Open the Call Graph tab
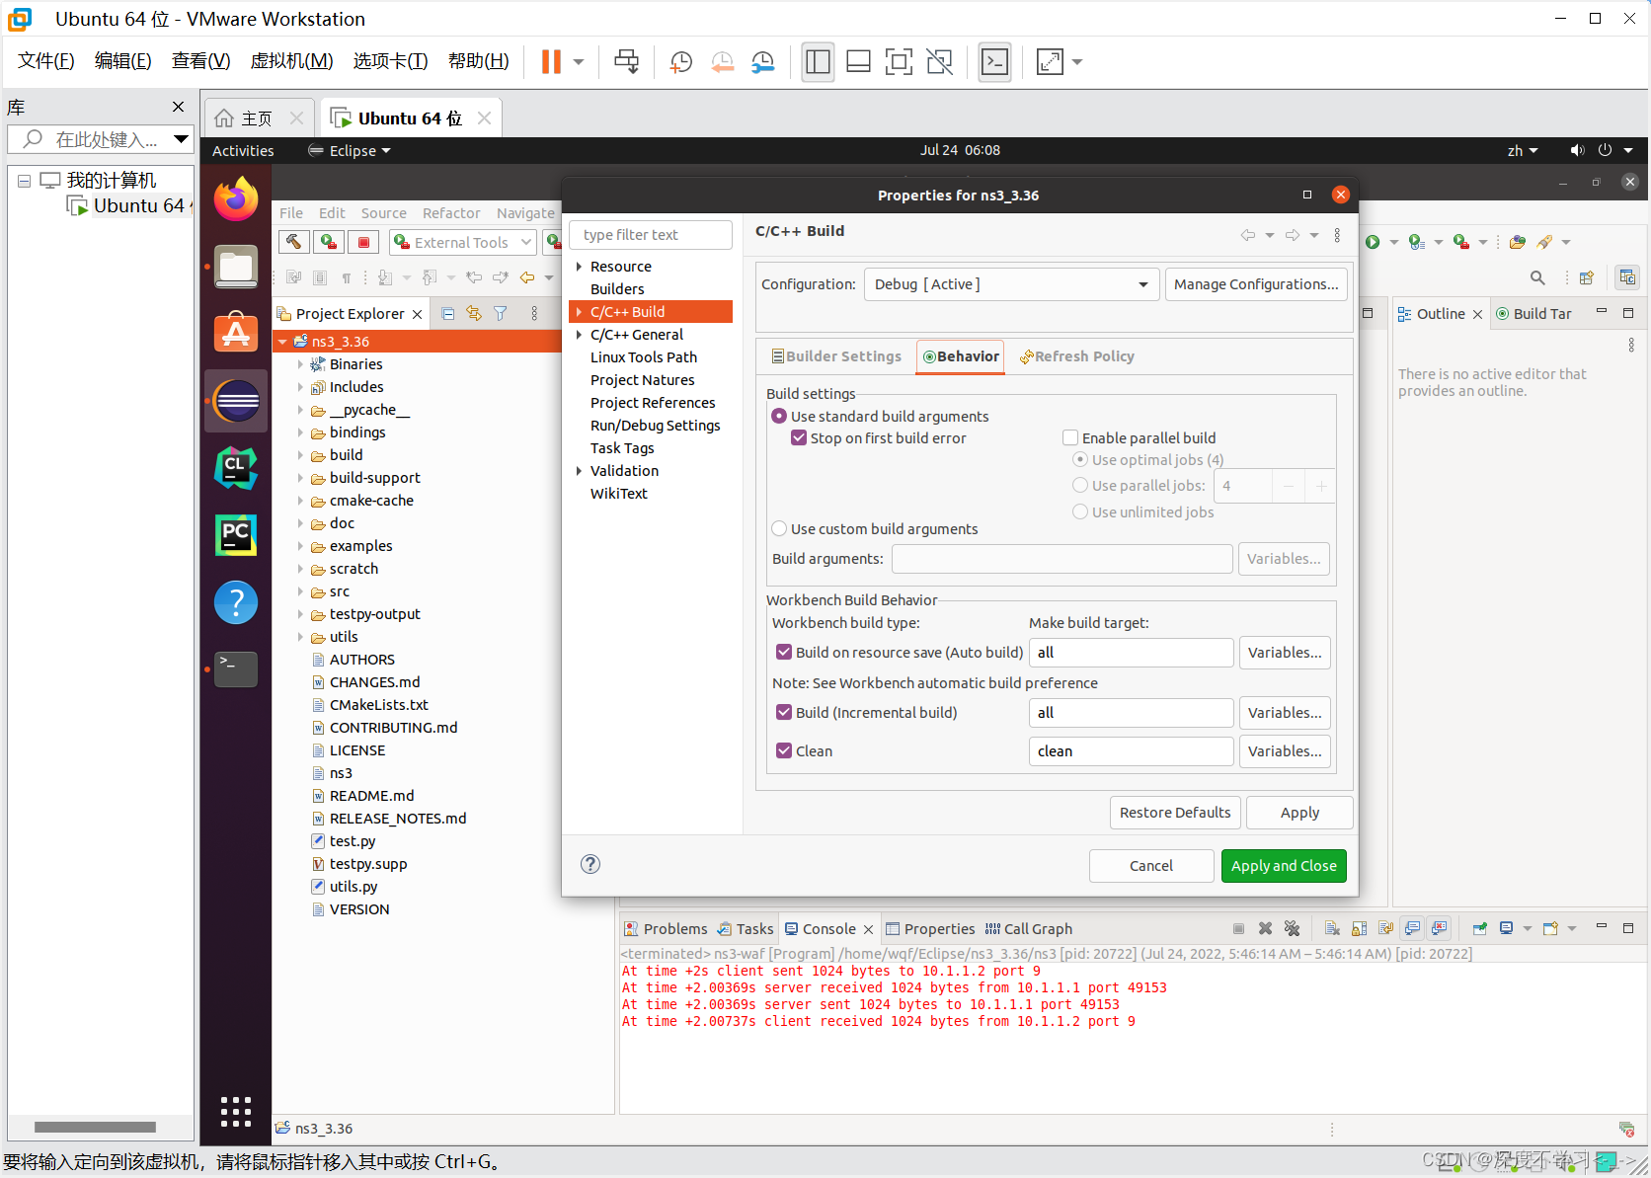This screenshot has height=1178, width=1651. (1028, 929)
